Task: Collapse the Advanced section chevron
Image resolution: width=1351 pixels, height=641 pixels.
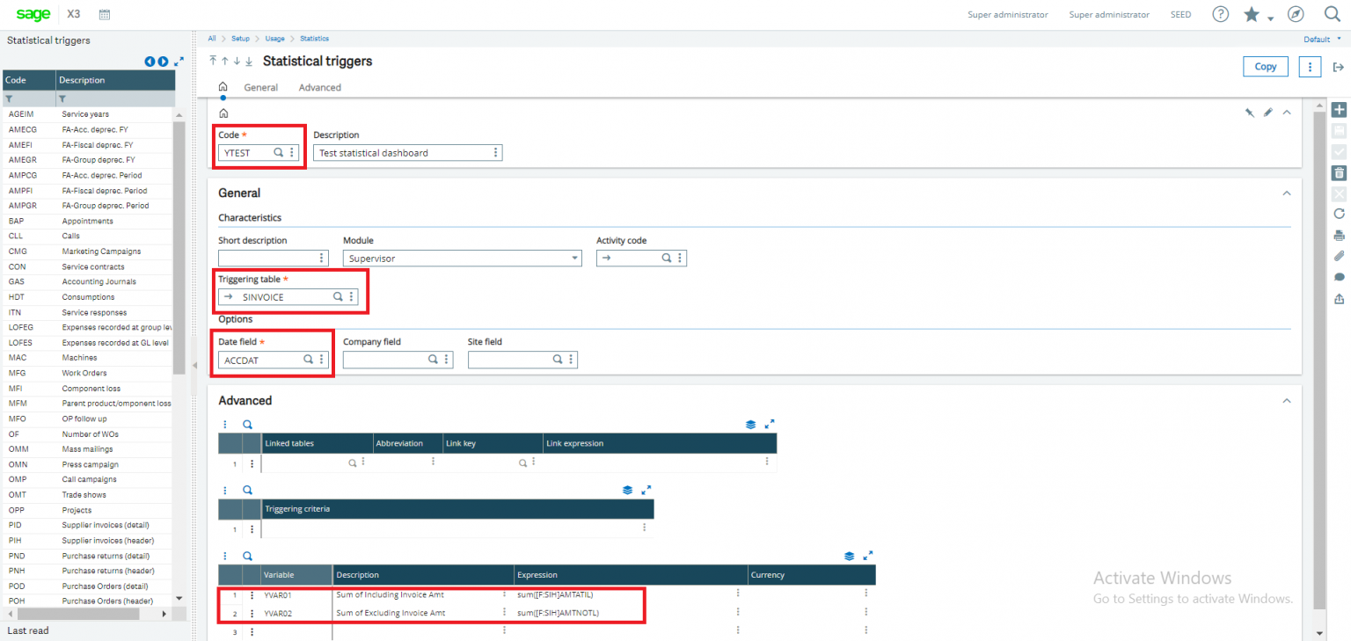Action: click(1286, 400)
